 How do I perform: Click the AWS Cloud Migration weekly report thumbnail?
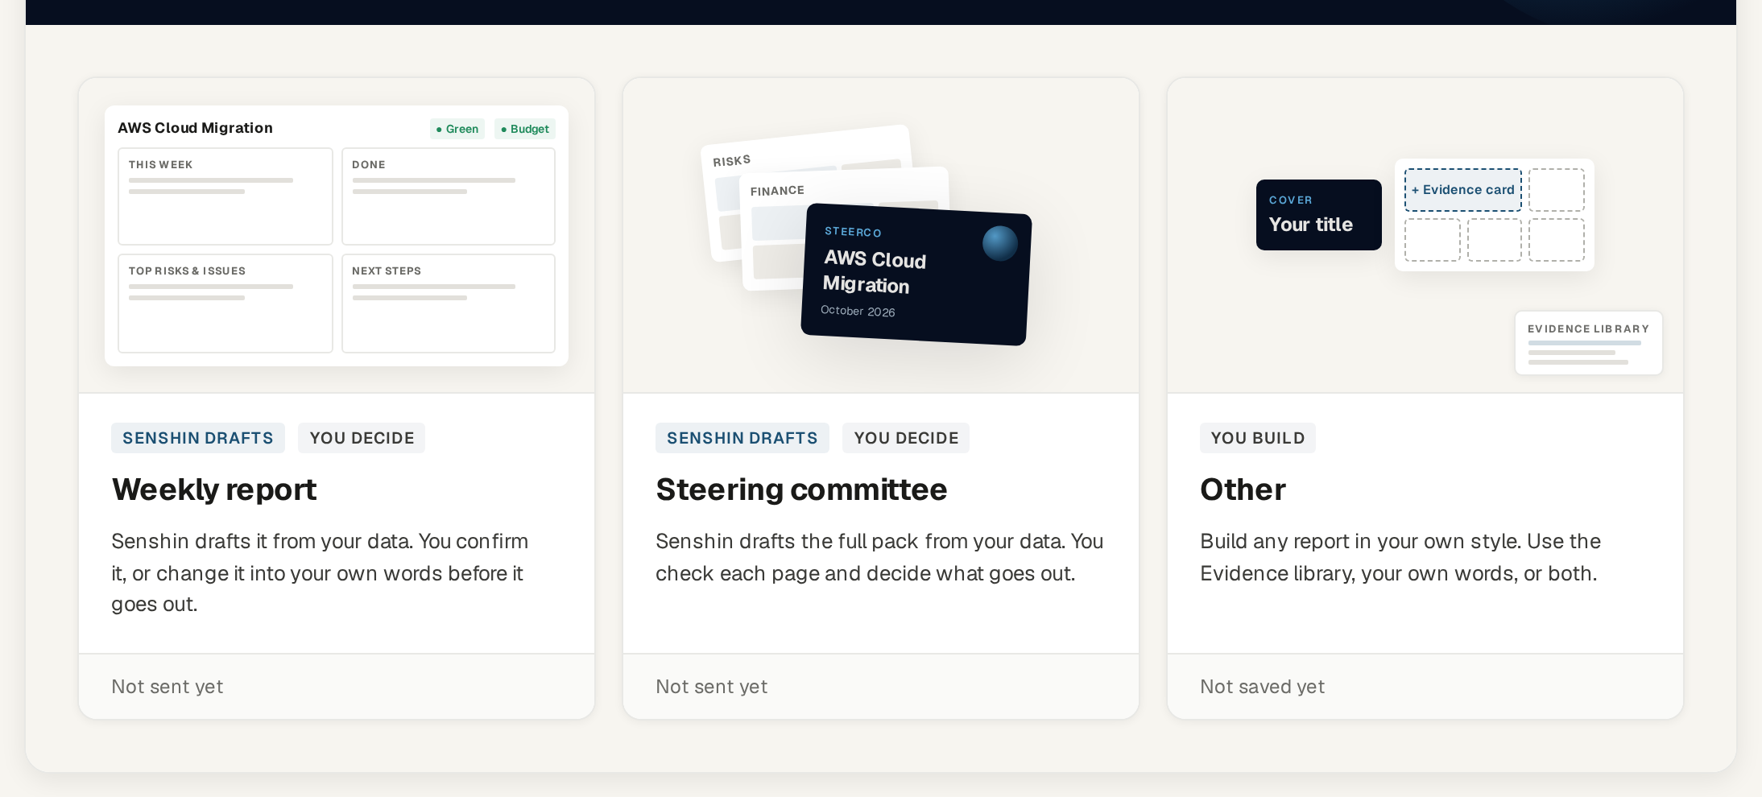click(337, 236)
